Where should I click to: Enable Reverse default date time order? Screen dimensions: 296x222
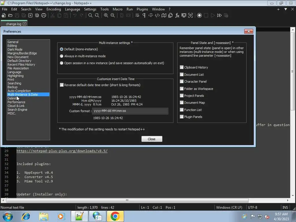click(x=62, y=85)
